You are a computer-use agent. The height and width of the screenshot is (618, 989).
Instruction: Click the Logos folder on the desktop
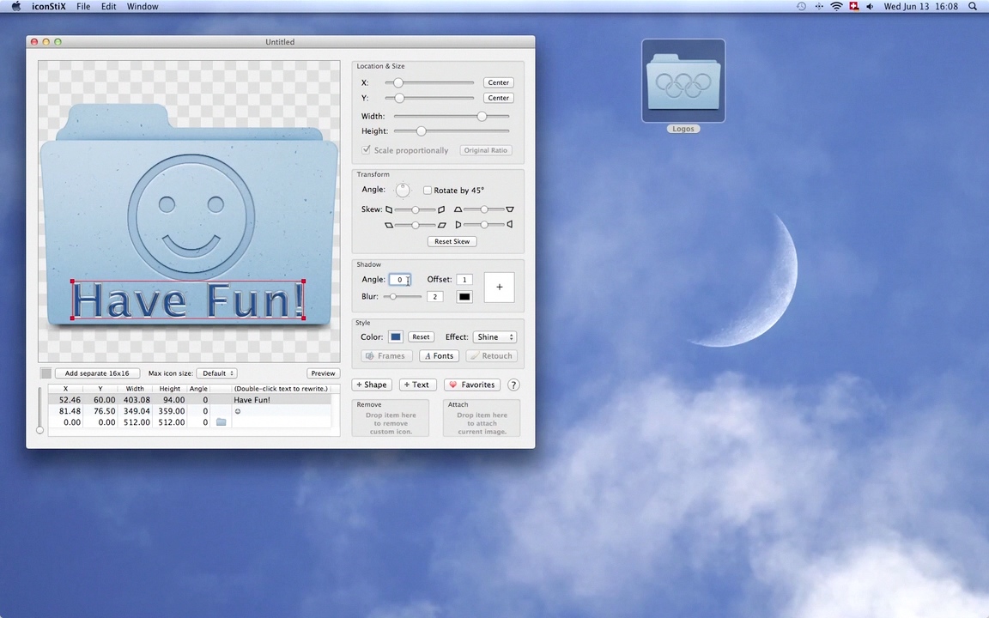pos(683,82)
